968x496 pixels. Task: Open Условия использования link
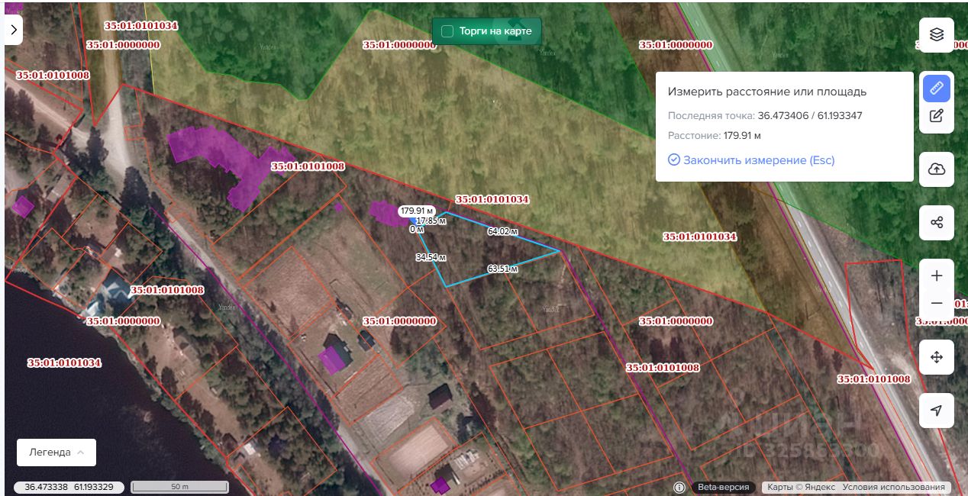click(x=894, y=487)
